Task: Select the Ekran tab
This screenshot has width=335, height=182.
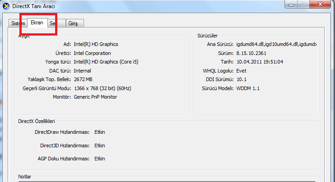Action: [x=37, y=23]
